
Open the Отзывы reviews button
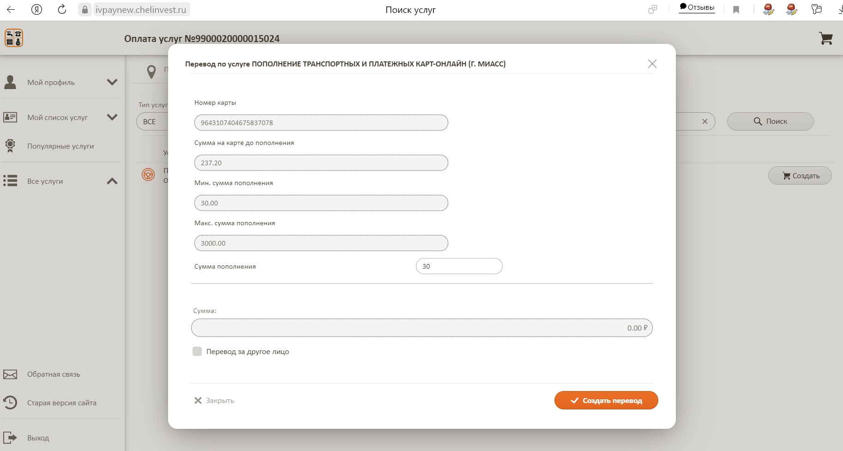click(x=697, y=8)
